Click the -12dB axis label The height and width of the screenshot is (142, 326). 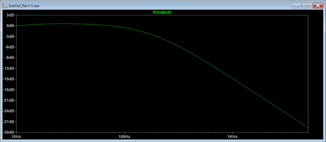click(9, 68)
